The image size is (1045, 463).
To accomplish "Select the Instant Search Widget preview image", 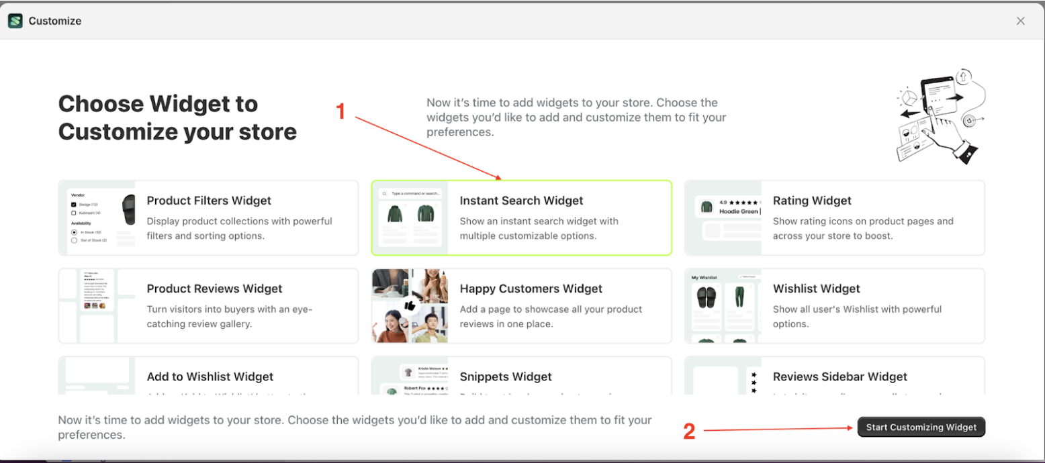I will tap(410, 218).
